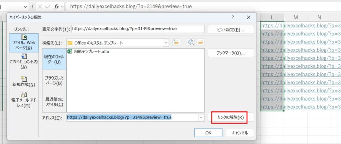Click the formula bar fx insert function icon
The width and height of the screenshot is (341, 144).
coord(56,6)
